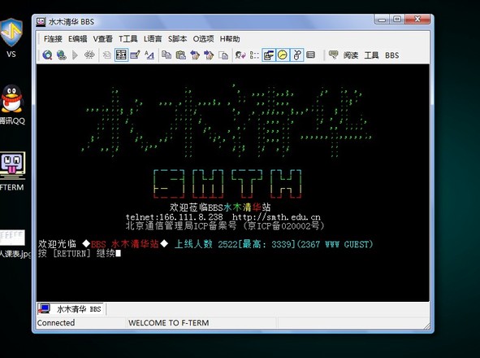Open the T工具 menu

(x=128, y=39)
